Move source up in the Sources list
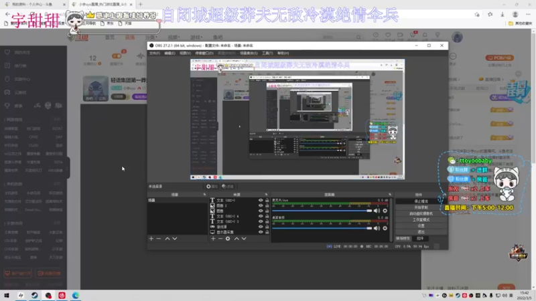The height and width of the screenshot is (301, 536). tap(237, 239)
